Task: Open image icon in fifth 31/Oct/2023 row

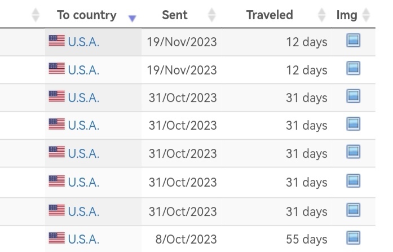Action: [353, 210]
